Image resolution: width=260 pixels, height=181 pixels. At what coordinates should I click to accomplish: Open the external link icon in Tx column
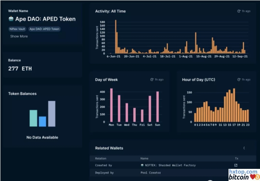point(236,165)
